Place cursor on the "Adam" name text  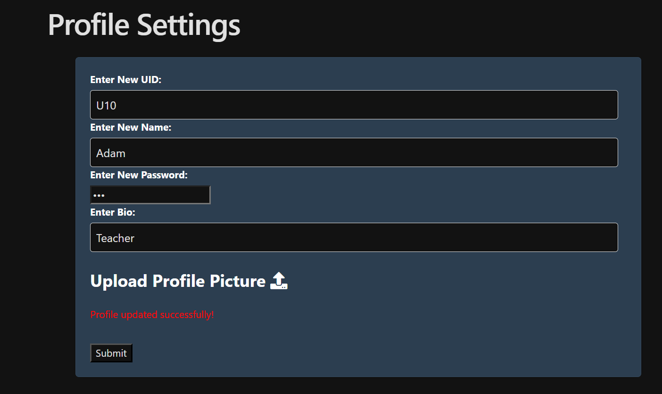[111, 153]
